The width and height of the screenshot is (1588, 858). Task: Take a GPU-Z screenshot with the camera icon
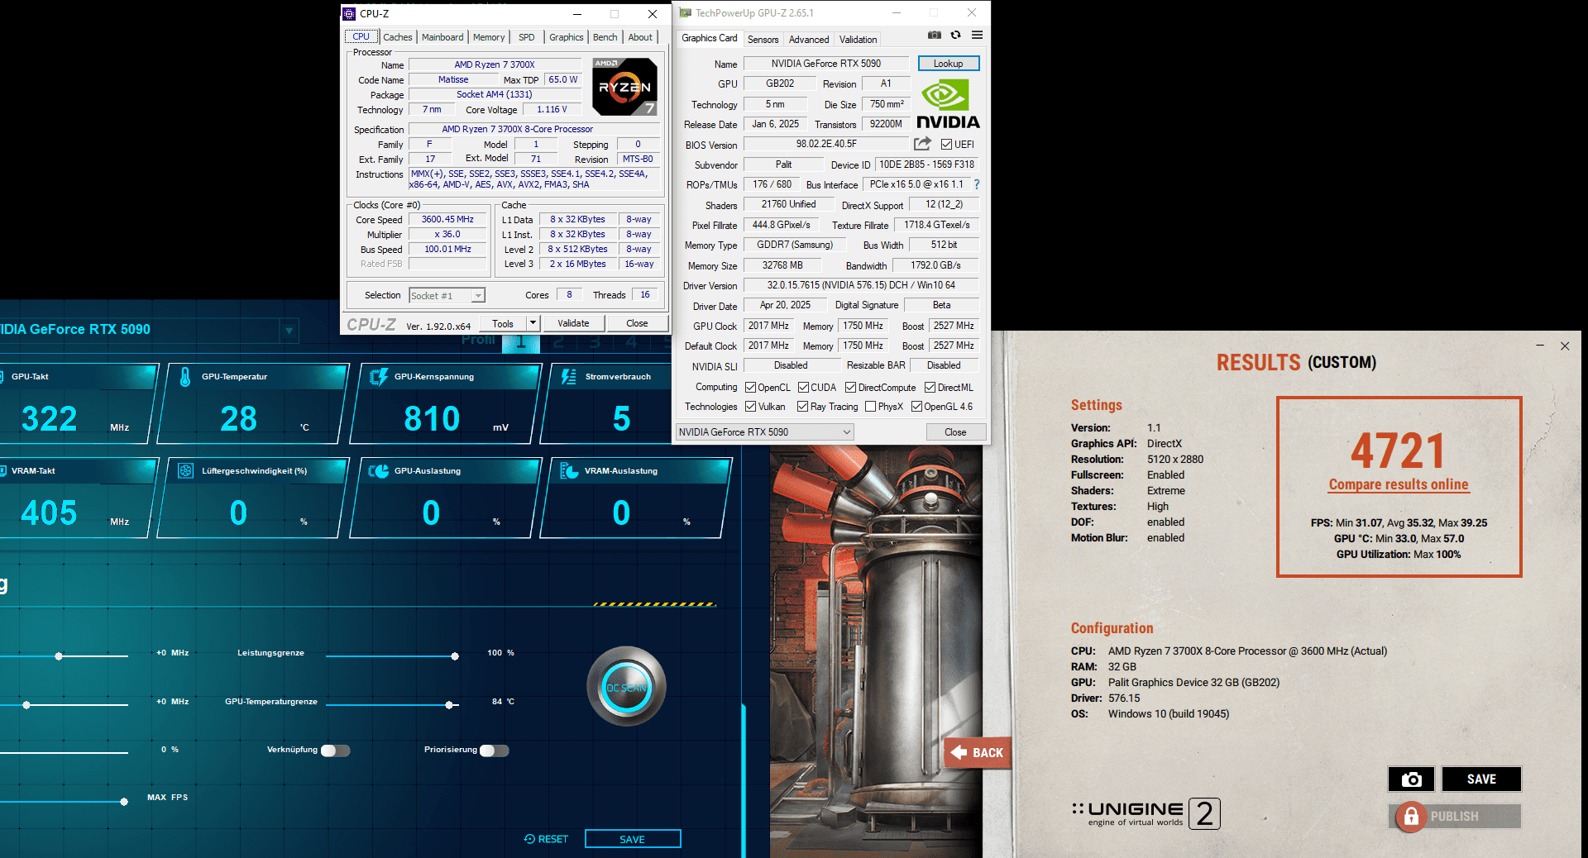[x=934, y=35]
